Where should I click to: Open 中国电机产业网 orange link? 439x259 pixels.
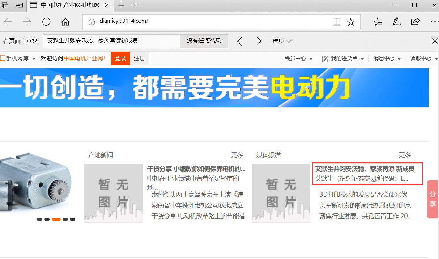tap(85, 58)
